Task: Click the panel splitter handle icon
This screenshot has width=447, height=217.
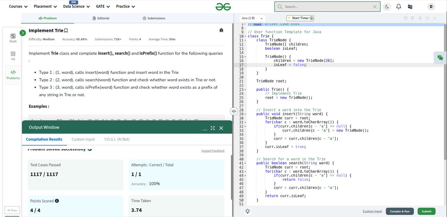Action: 234,111
